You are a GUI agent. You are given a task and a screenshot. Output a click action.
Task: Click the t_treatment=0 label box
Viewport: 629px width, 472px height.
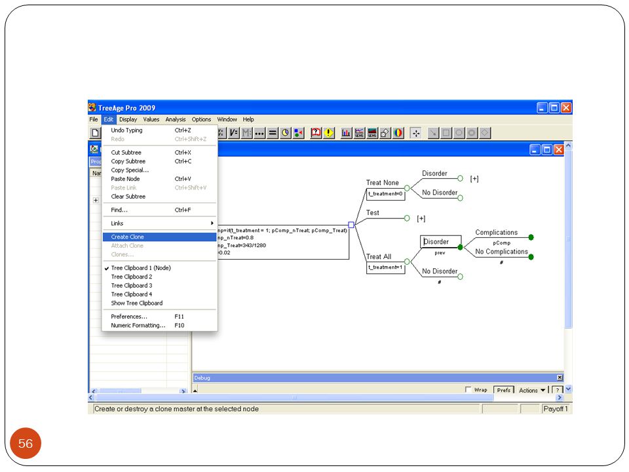(385, 194)
